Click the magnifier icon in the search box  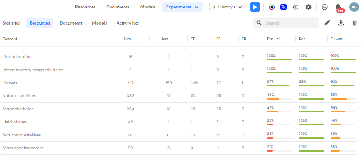[x=259, y=23]
